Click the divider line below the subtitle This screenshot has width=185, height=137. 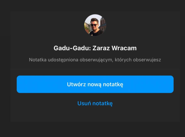95,69
